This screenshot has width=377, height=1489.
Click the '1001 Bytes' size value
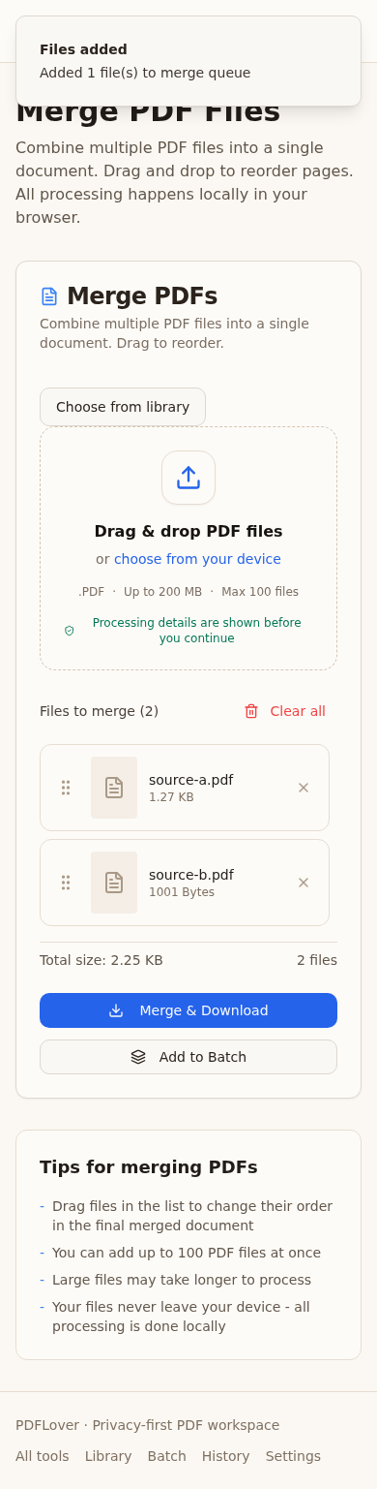[182, 892]
